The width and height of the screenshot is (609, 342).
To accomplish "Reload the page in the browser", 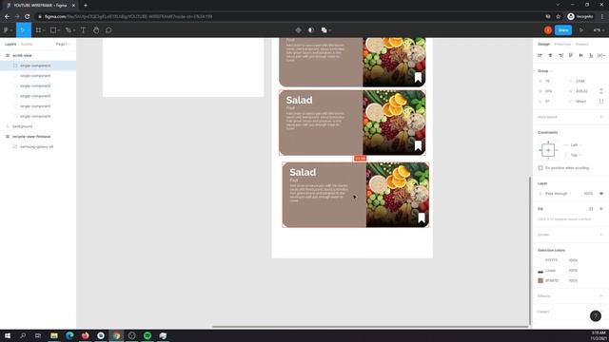I will [28, 16].
